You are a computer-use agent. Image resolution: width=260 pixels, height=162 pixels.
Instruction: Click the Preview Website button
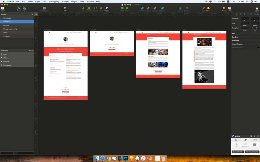(252, 152)
